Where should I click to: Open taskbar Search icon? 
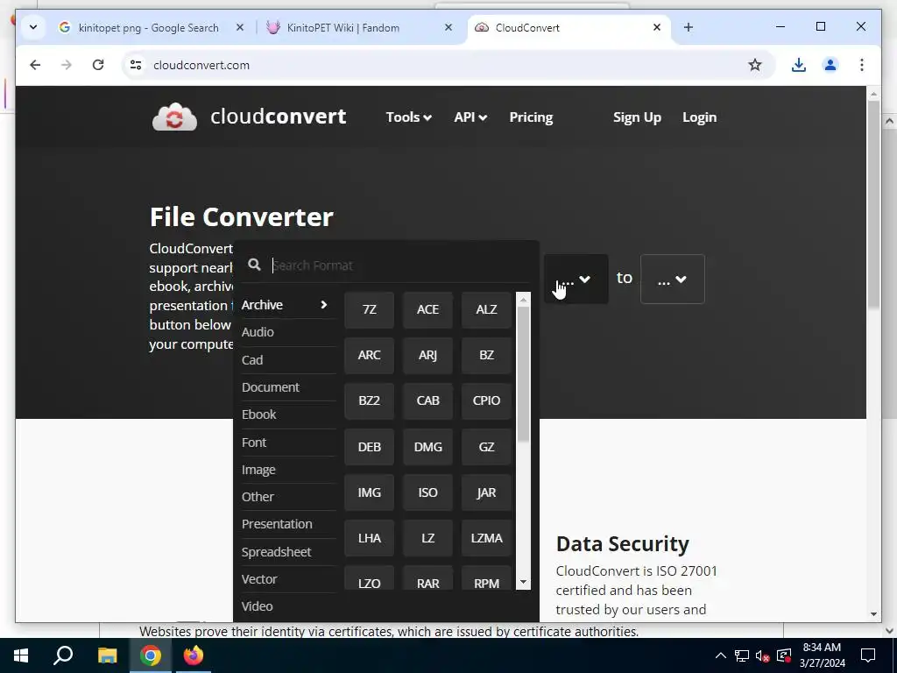pos(63,655)
